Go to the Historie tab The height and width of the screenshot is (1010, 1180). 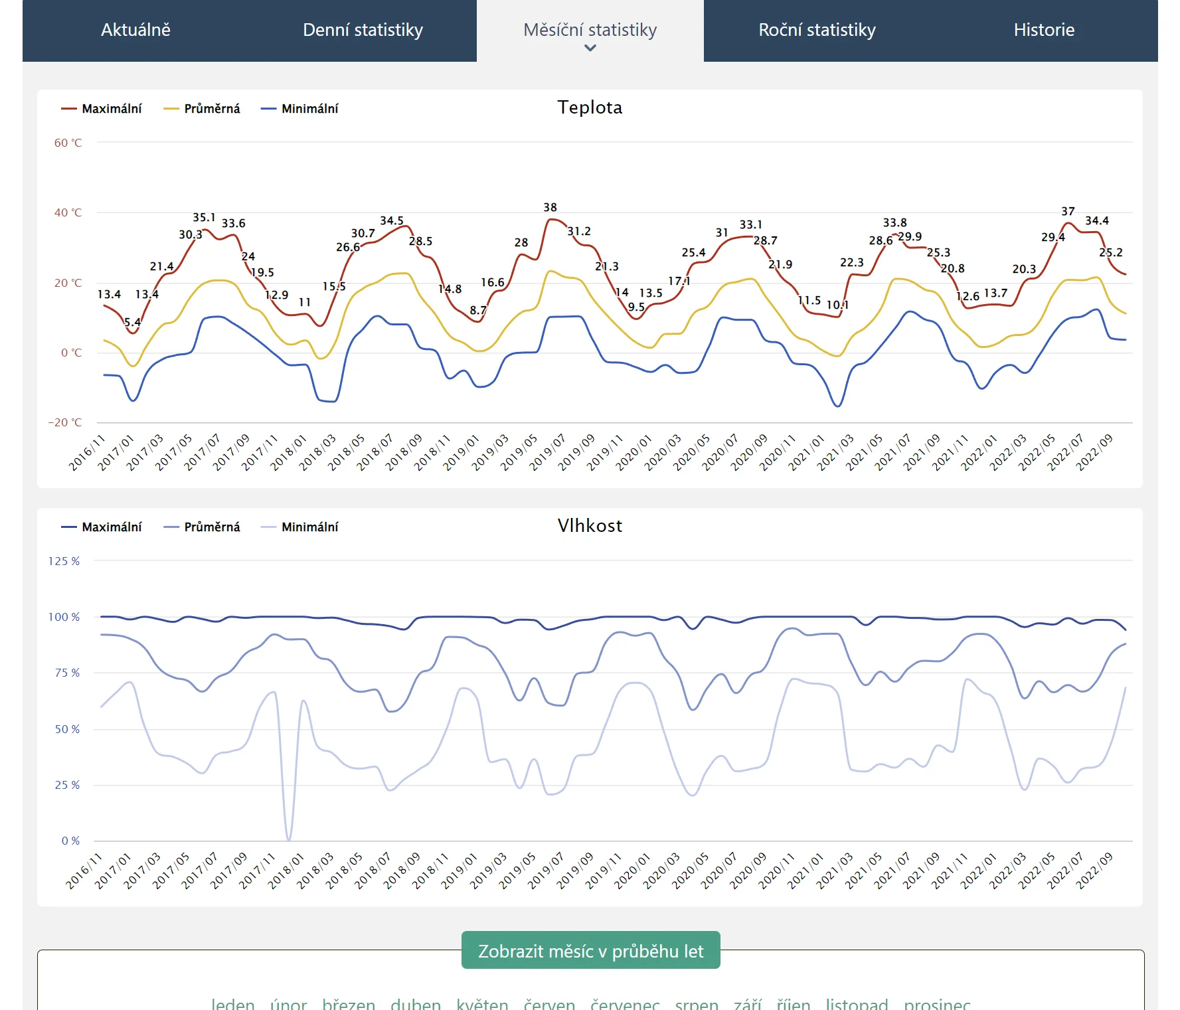(1043, 30)
